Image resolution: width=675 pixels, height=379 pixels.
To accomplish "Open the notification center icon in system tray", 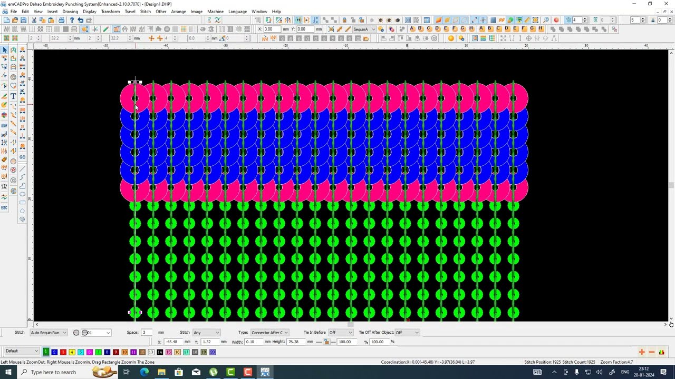I will (x=663, y=372).
